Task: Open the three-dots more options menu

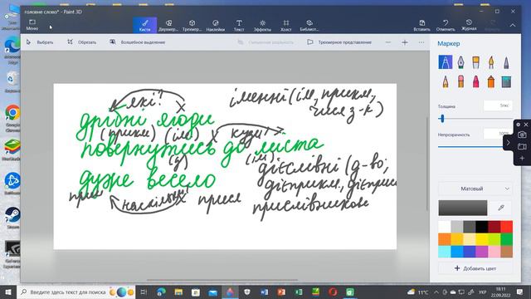Action: coord(421,42)
